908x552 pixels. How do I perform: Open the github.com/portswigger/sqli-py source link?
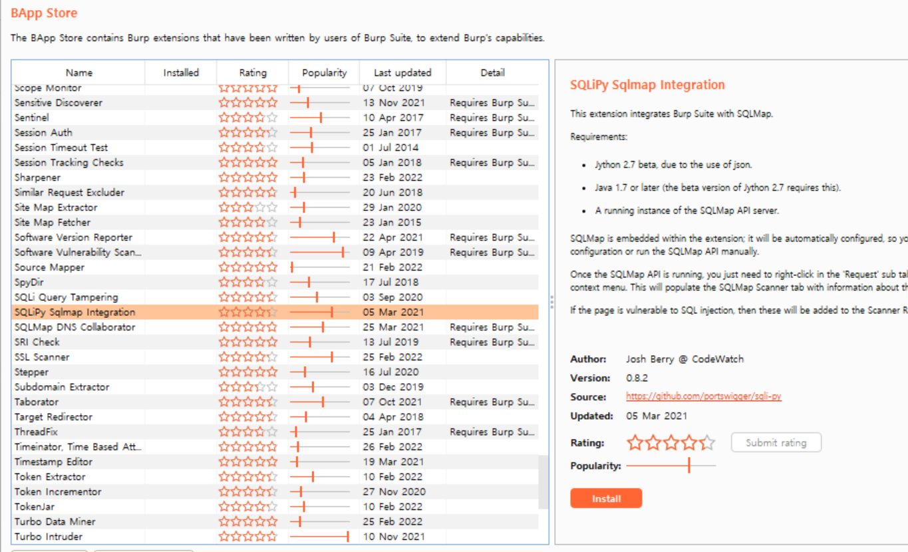[x=703, y=396]
